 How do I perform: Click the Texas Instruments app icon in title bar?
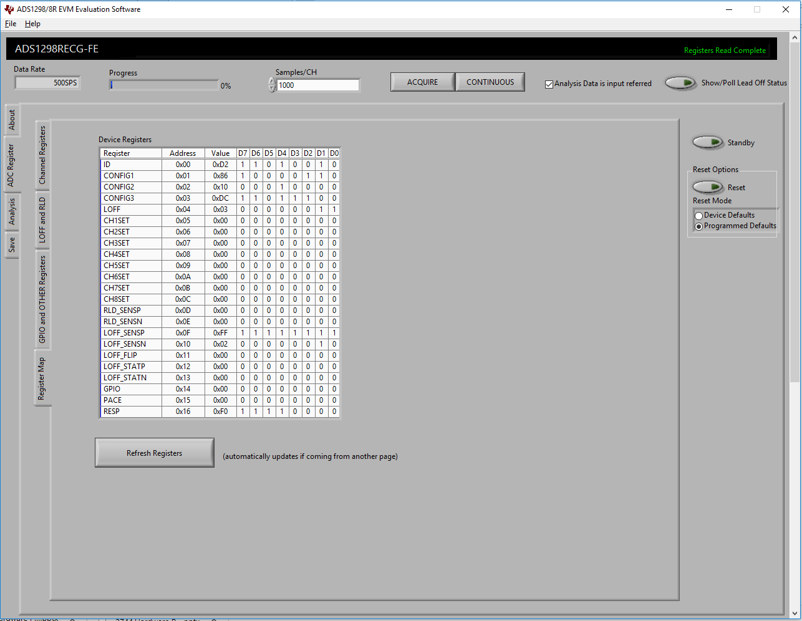[9, 9]
